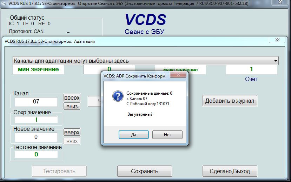This screenshot has height=182, width=291.
Task: Select the Тестовое значение field showing 0
Action: (36, 154)
